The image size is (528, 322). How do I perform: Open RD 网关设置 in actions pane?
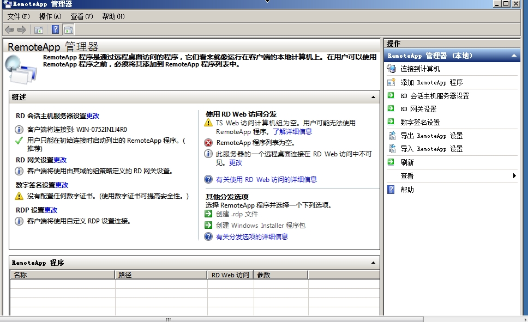coord(418,109)
